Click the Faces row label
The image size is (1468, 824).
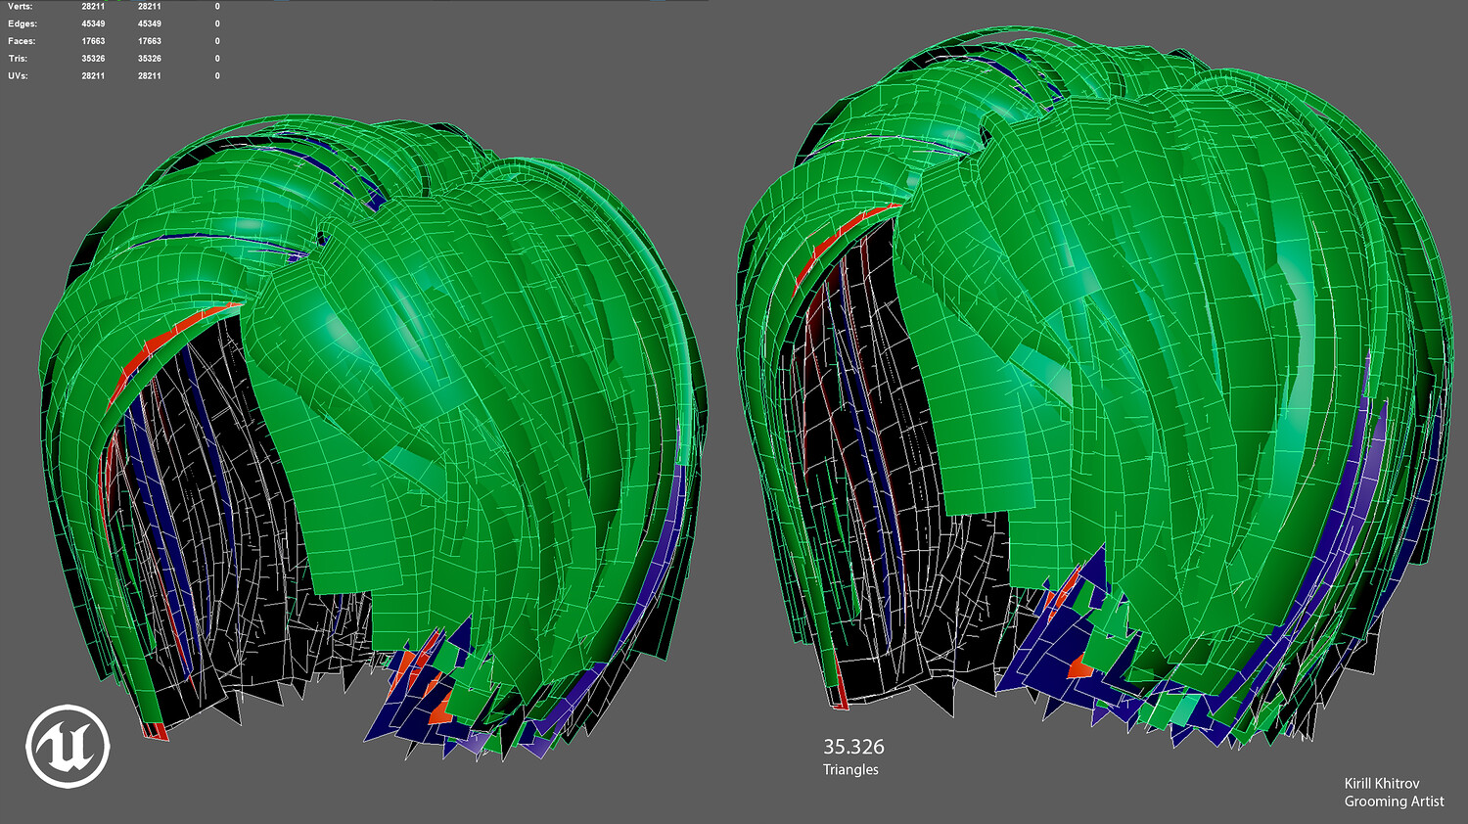[21, 41]
